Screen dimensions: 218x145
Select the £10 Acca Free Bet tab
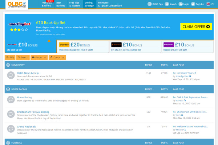(x=135, y=46)
